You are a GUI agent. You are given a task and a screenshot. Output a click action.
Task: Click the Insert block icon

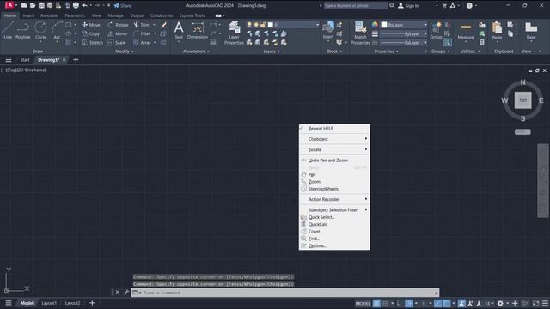coord(328,29)
